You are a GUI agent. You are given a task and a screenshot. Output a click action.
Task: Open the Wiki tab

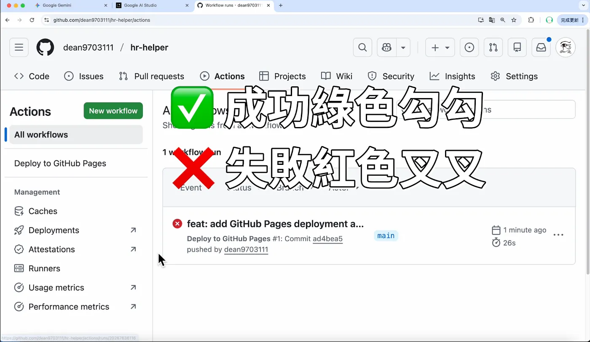click(337, 76)
